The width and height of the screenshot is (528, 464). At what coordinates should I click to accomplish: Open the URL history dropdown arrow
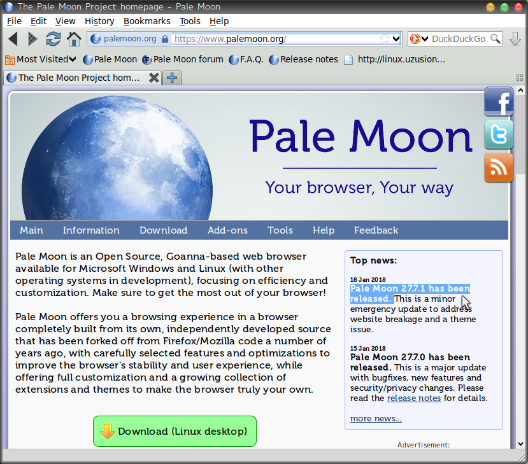click(396, 39)
